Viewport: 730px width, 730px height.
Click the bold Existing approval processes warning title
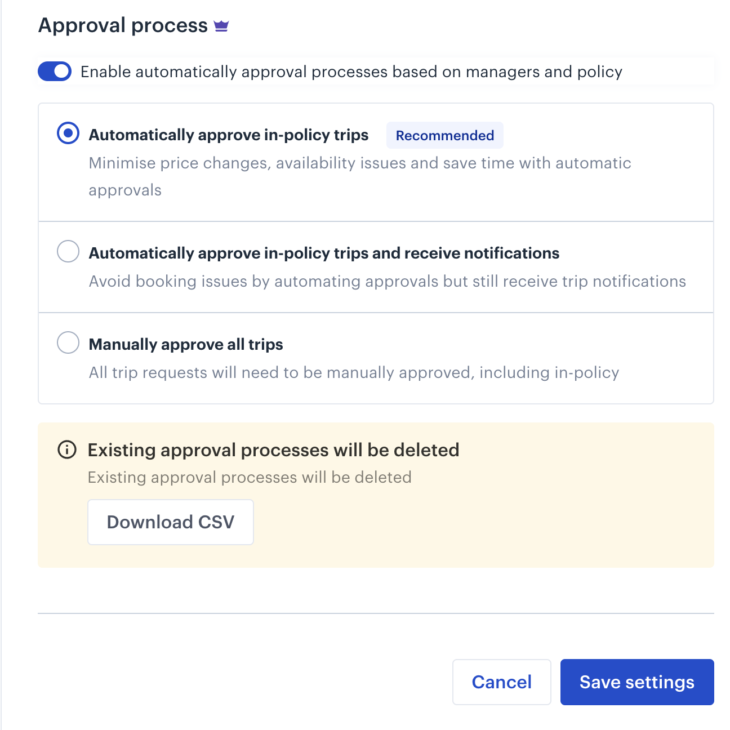274,450
